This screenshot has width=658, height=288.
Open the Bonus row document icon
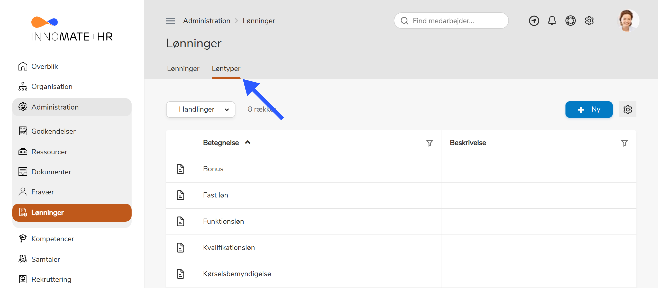180,169
